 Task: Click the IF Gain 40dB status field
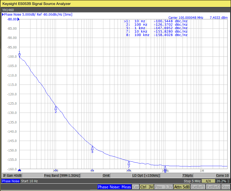(x=12, y=176)
